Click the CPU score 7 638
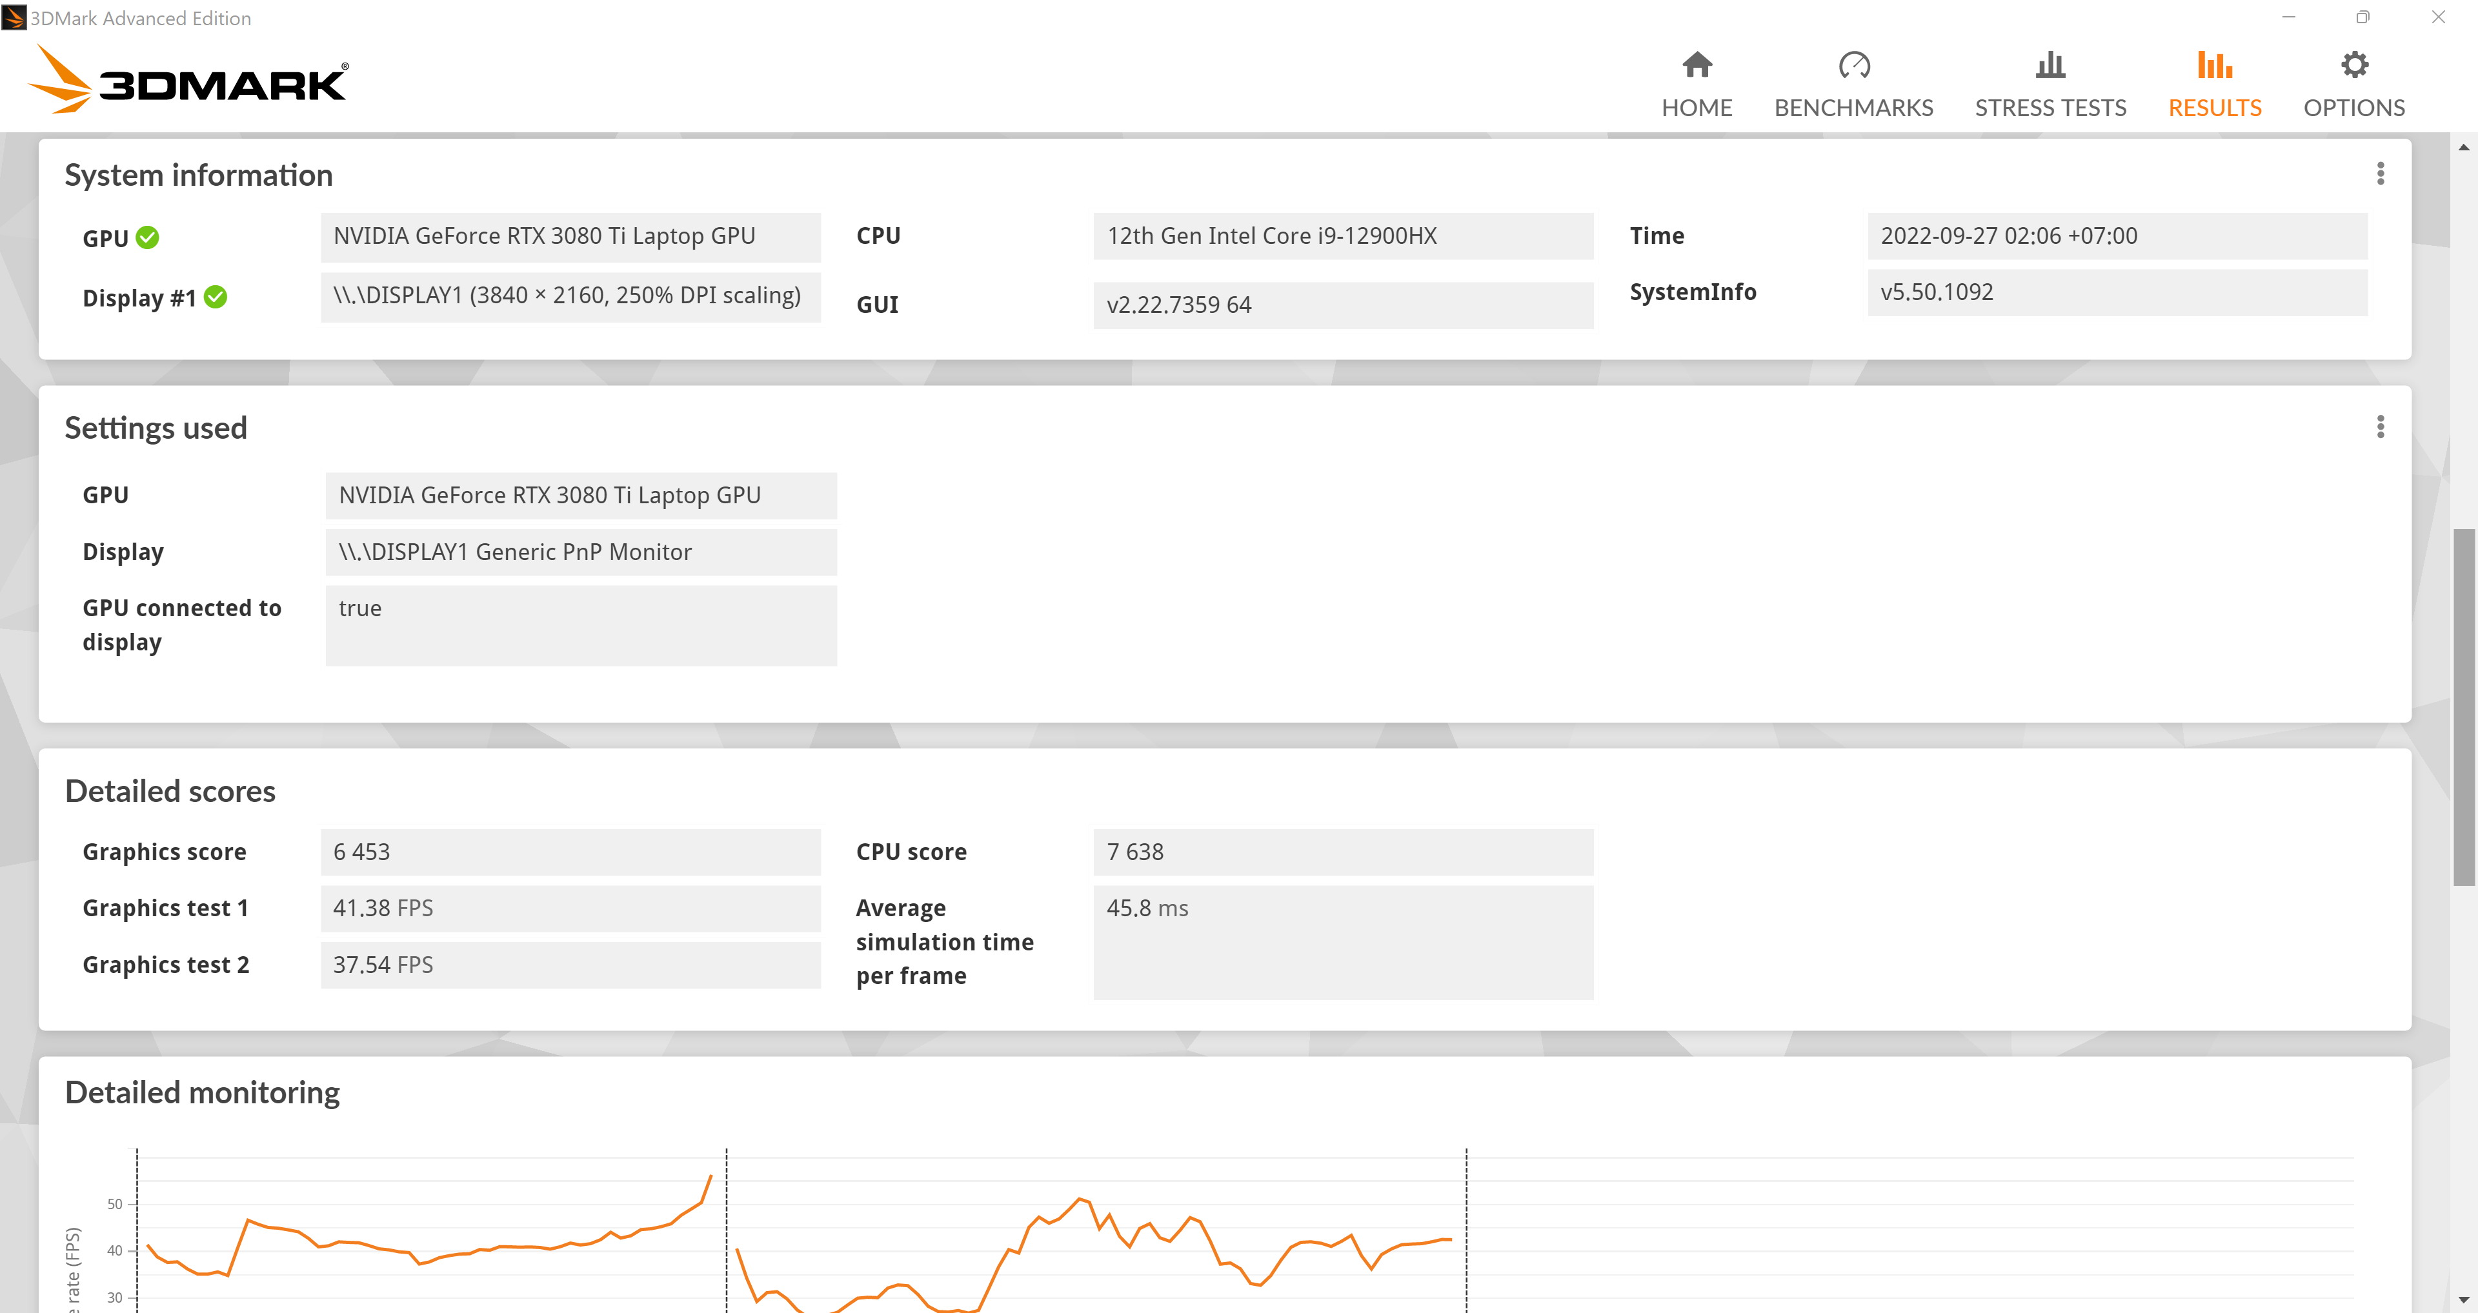Image resolution: width=2478 pixels, height=1313 pixels. click(1343, 852)
